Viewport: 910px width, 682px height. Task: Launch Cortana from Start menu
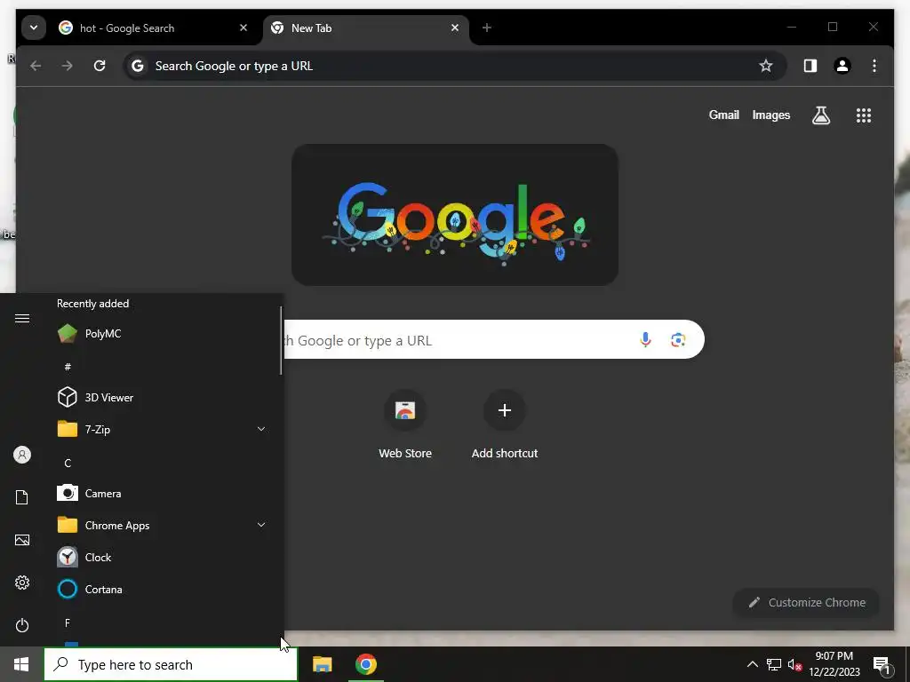[x=163, y=590]
